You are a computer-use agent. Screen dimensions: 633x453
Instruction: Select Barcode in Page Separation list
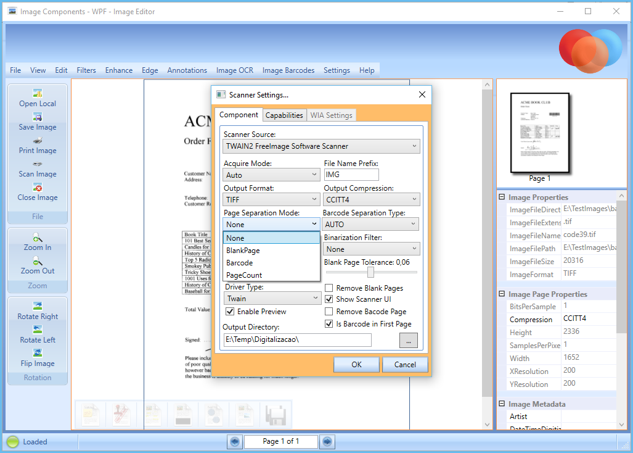click(x=271, y=263)
